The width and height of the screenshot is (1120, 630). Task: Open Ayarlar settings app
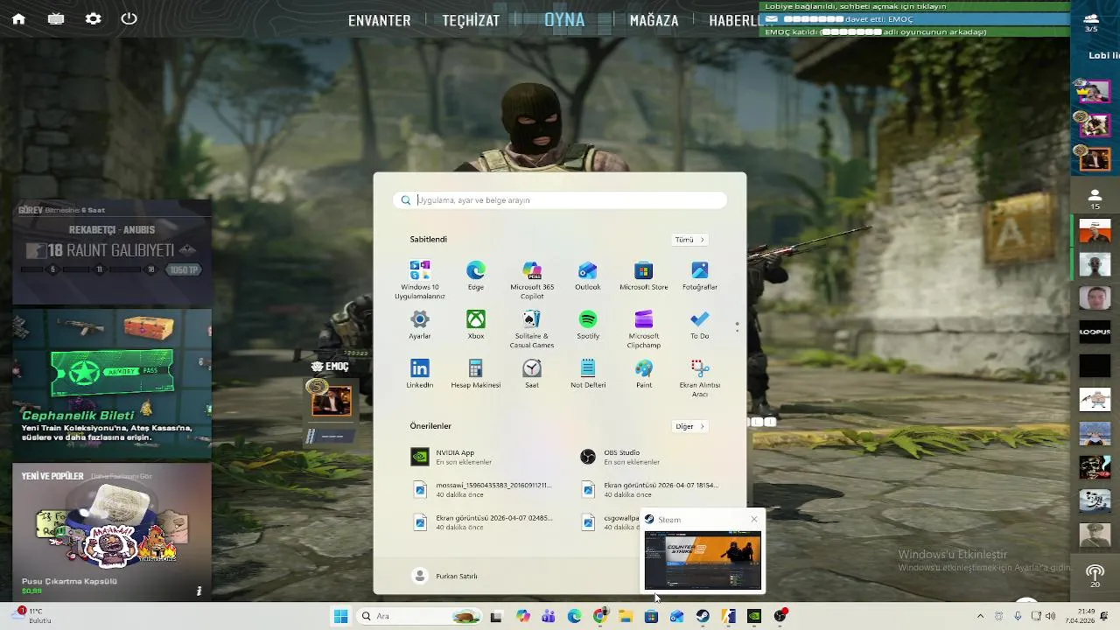[420, 325]
